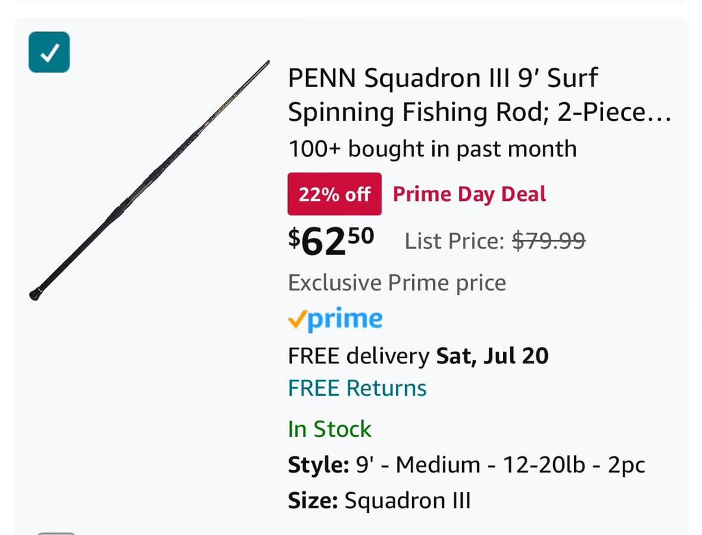Click the $62.50 deal price
Image resolution: width=702 pixels, height=535 pixels.
click(331, 240)
